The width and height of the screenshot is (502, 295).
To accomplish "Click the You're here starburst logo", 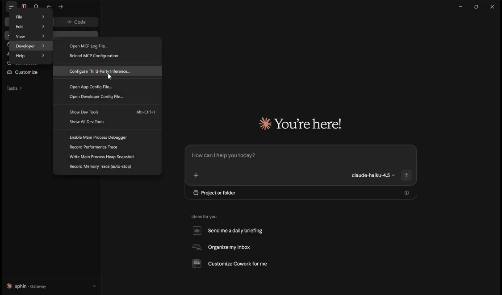I will click(265, 124).
